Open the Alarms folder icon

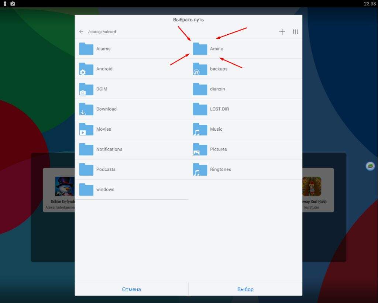86,49
